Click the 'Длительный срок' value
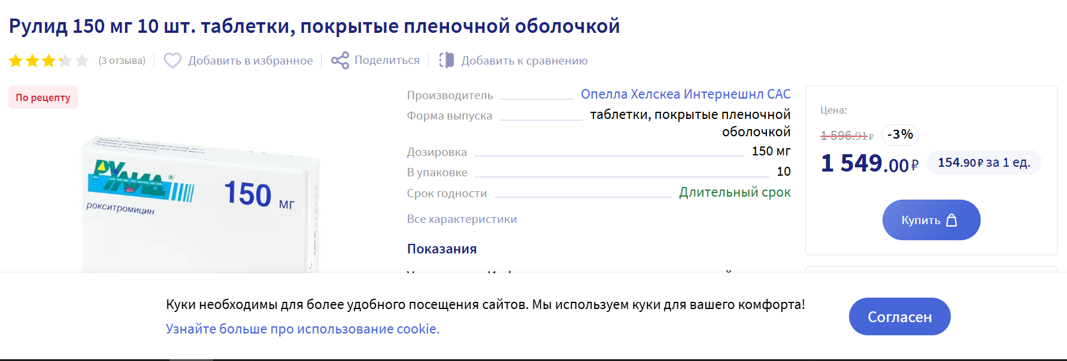Image resolution: width=1067 pixels, height=361 pixels. point(735,192)
